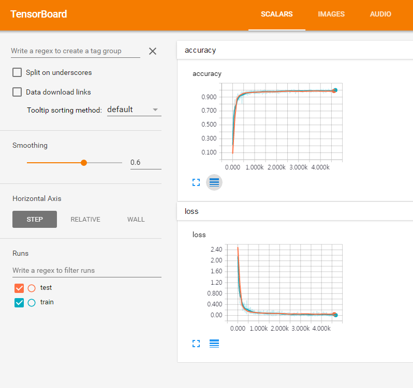Focus the filter runs regex input
This screenshot has height=388, width=413.
coord(87,271)
